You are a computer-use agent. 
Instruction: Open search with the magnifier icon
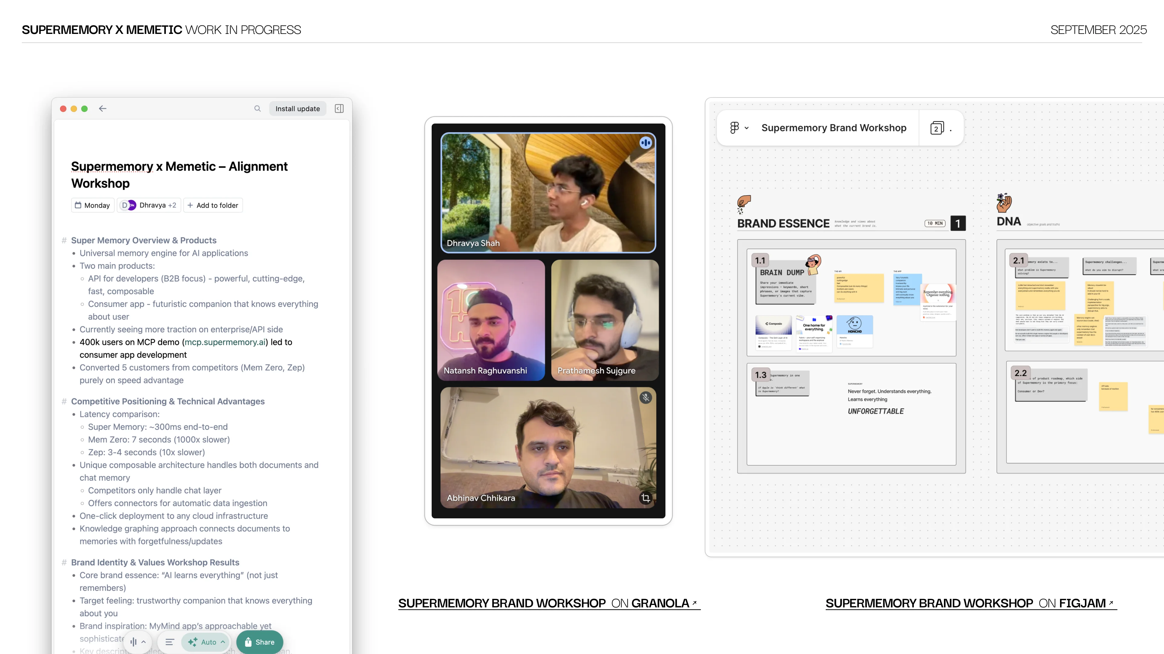(258, 108)
